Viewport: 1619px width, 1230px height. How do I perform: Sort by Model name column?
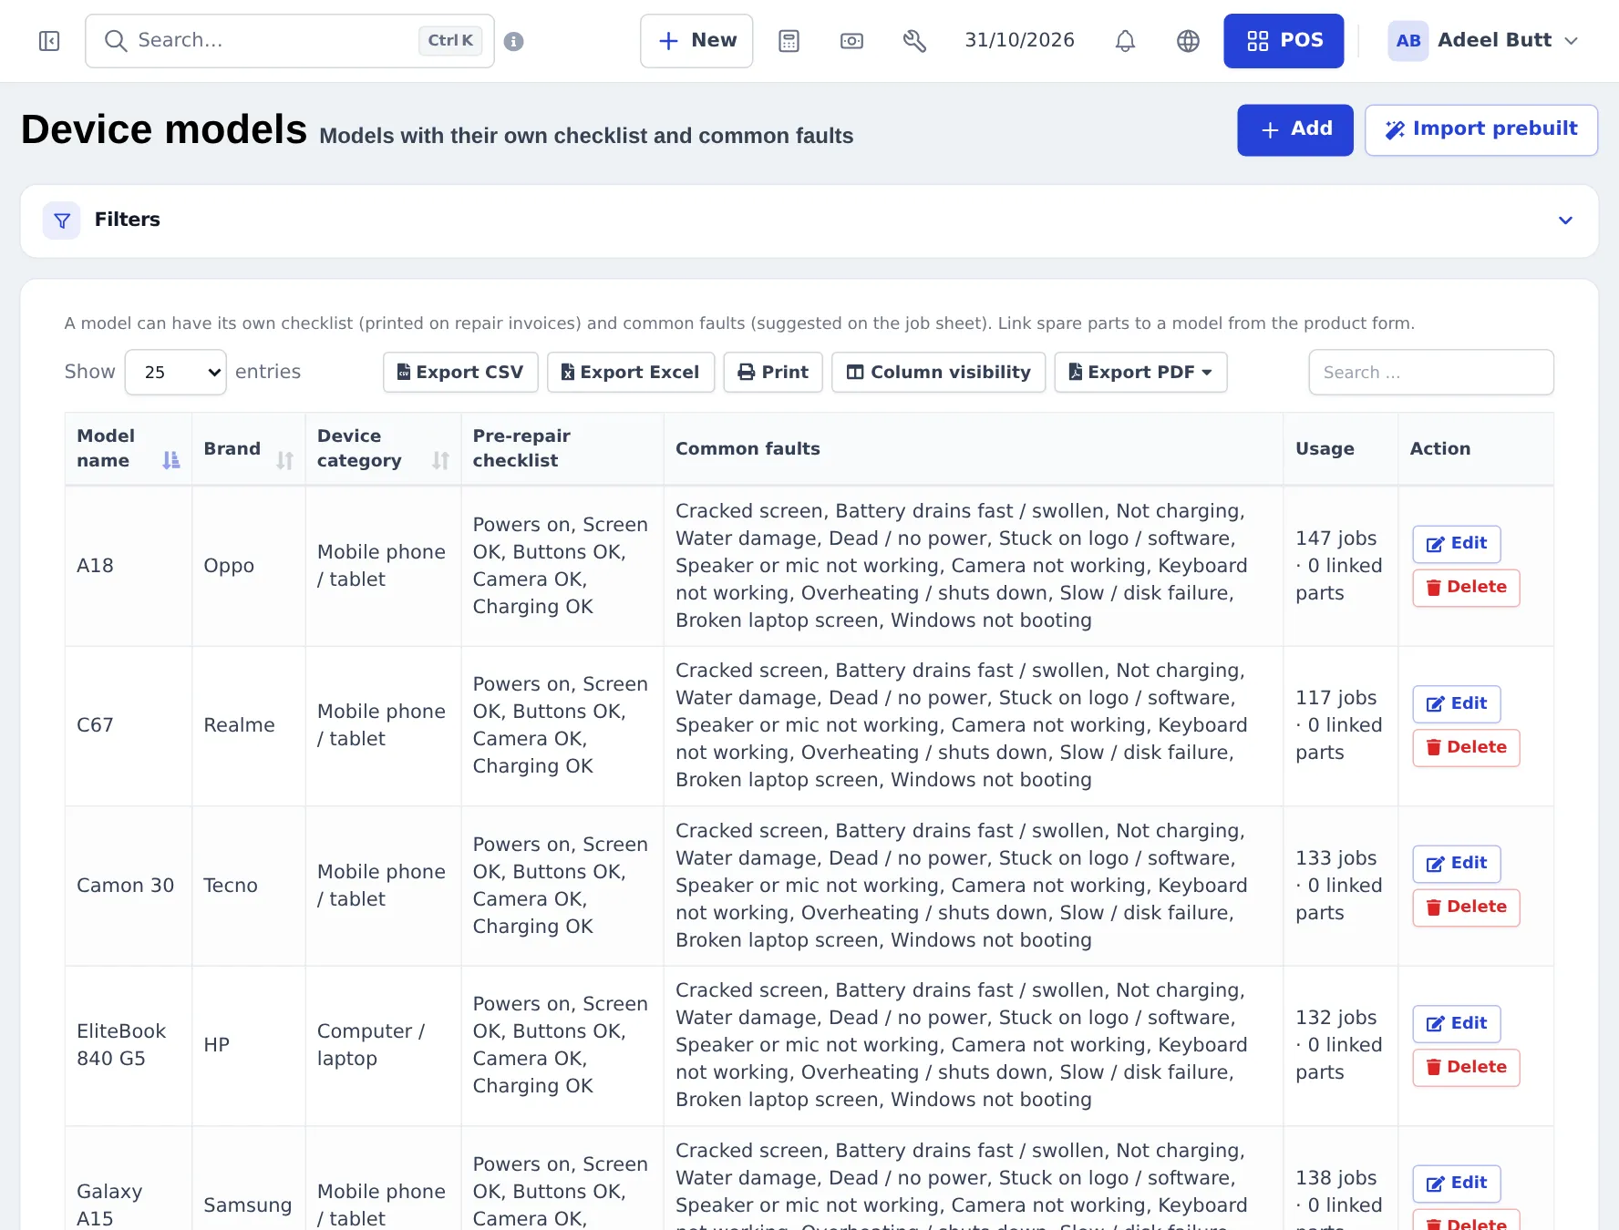(x=129, y=448)
